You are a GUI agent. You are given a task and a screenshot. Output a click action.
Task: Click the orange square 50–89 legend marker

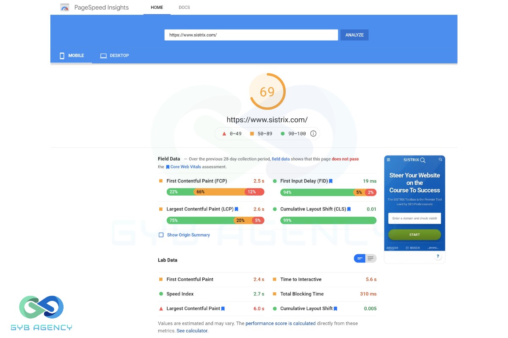pos(251,134)
